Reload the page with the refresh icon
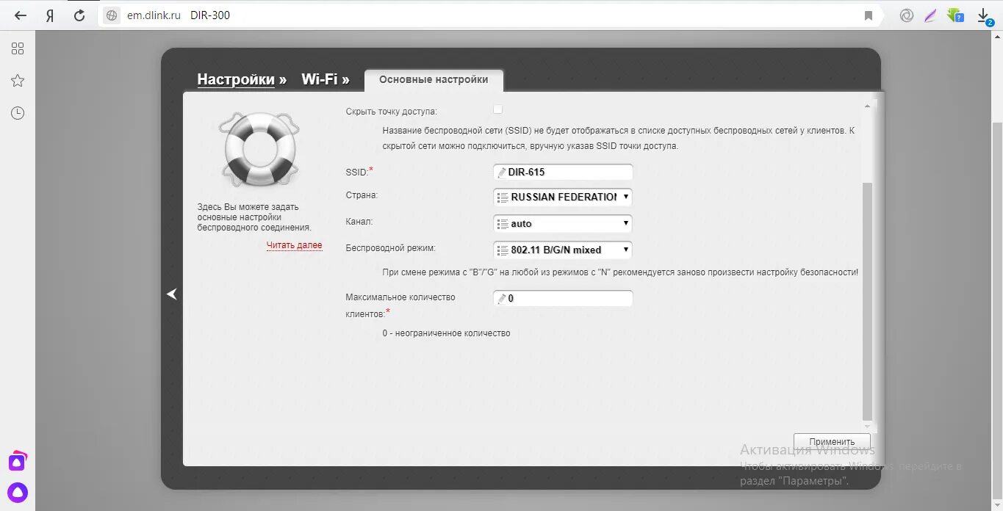Screen dimensions: 1003x511 (79, 15)
